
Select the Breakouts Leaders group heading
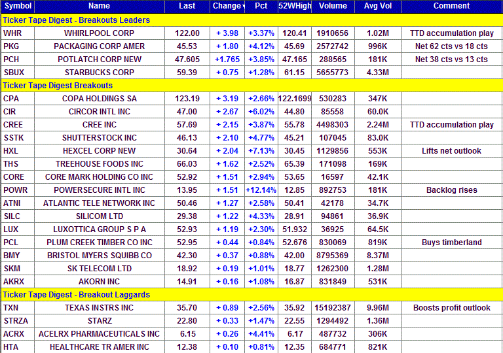pyautogui.click(x=77, y=20)
